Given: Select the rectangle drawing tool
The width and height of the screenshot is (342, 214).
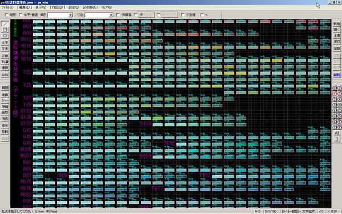Looking at the screenshot, I should (5, 30).
